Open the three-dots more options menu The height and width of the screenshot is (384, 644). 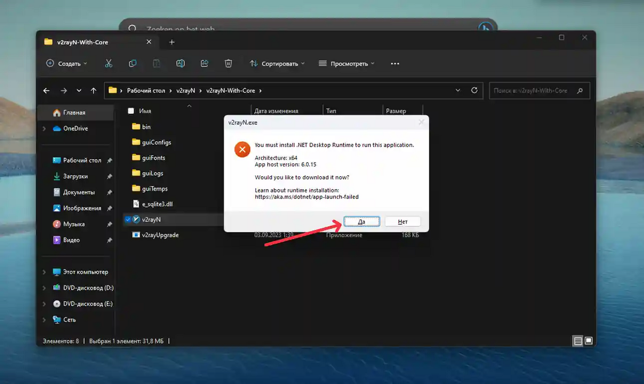[395, 63]
